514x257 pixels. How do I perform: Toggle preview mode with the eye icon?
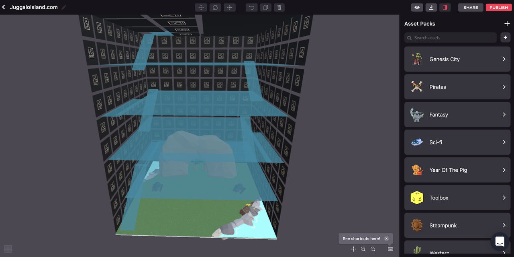click(x=417, y=7)
